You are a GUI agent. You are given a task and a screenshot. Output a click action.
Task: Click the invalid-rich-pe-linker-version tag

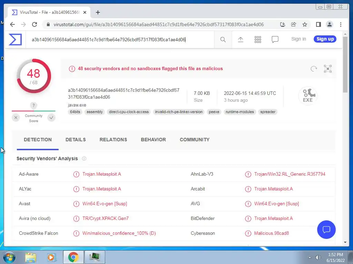pyautogui.click(x=179, y=112)
